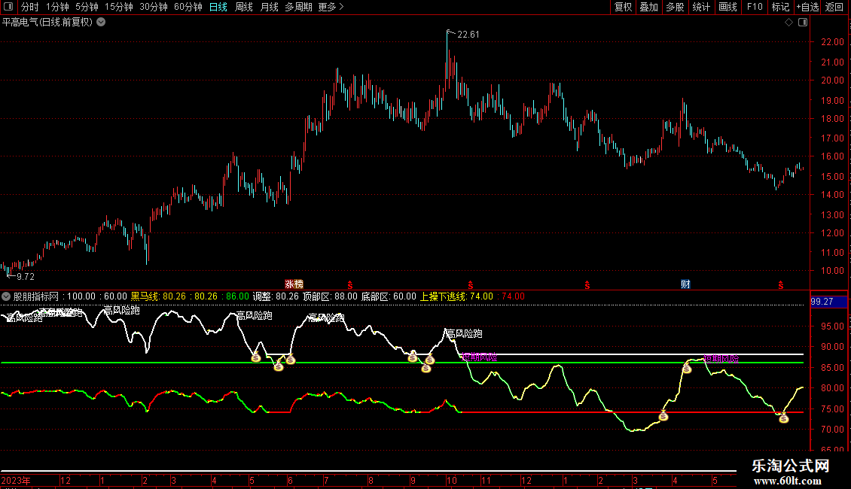Click the money bag signal at the May 2024 low

(x=784, y=418)
